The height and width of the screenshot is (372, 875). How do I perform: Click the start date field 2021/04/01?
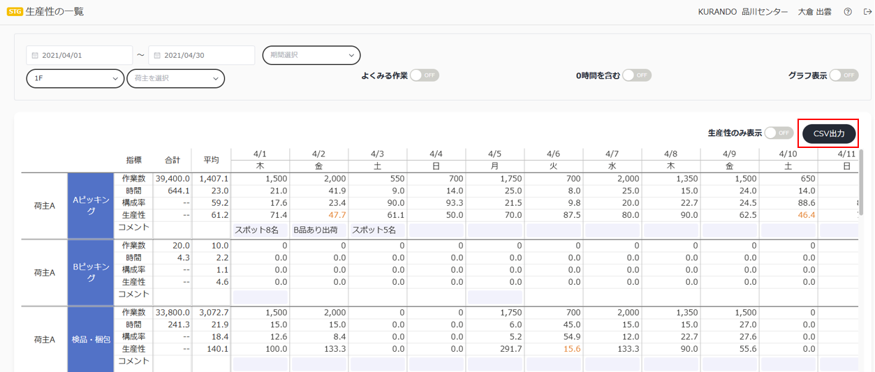tap(80, 55)
